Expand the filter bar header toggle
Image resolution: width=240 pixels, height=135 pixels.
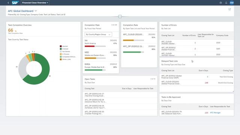pos(120,16)
